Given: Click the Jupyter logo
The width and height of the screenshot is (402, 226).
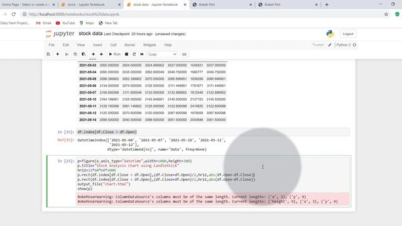Looking at the screenshot, I should click(60, 34).
